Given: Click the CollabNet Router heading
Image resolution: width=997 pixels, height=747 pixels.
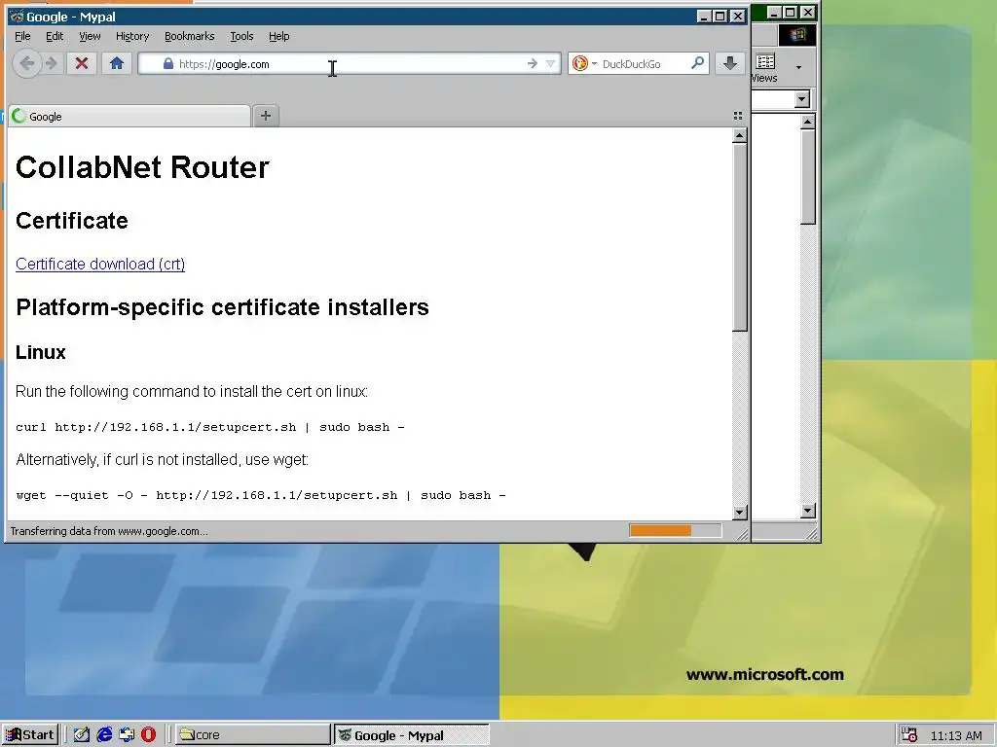Looking at the screenshot, I should (142, 167).
